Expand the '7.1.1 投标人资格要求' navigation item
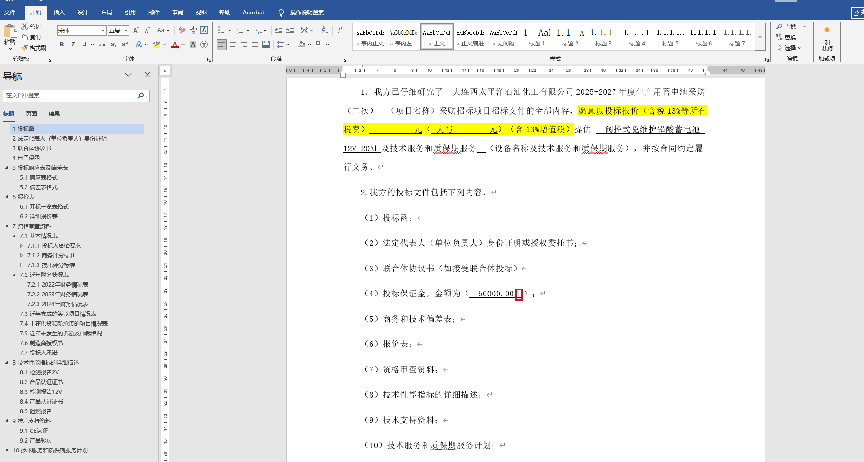The image size is (864, 462). click(21, 246)
